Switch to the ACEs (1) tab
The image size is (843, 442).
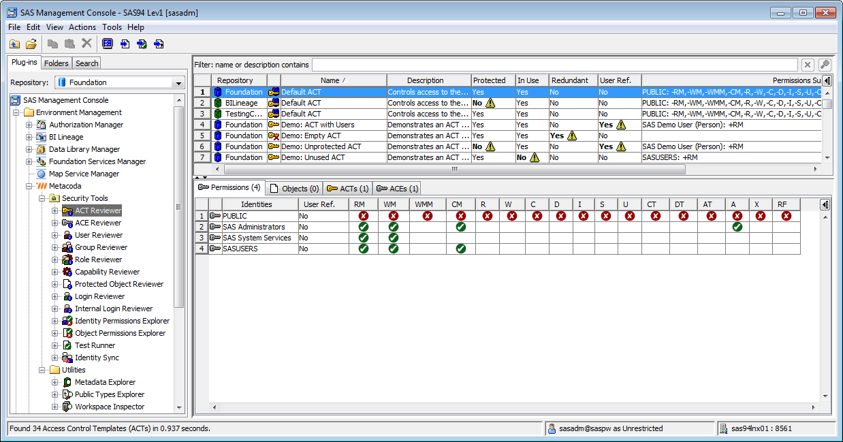coord(397,188)
